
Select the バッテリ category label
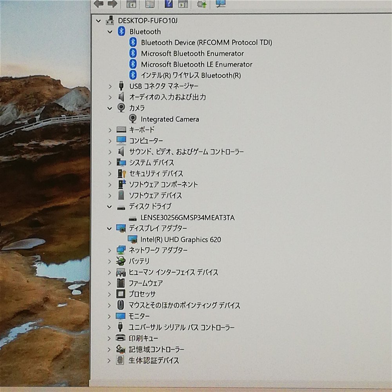pyautogui.click(x=140, y=261)
